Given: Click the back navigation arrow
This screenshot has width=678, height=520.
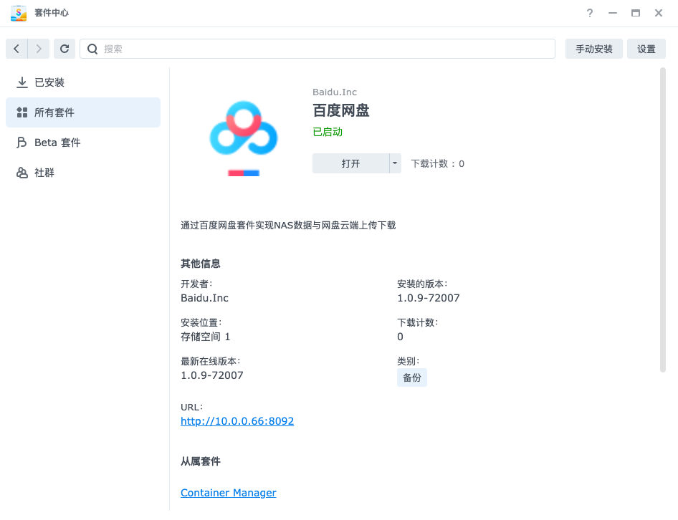Looking at the screenshot, I should [x=16, y=49].
